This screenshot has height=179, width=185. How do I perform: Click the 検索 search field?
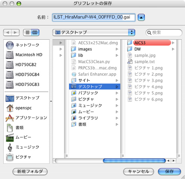tap(164, 33)
